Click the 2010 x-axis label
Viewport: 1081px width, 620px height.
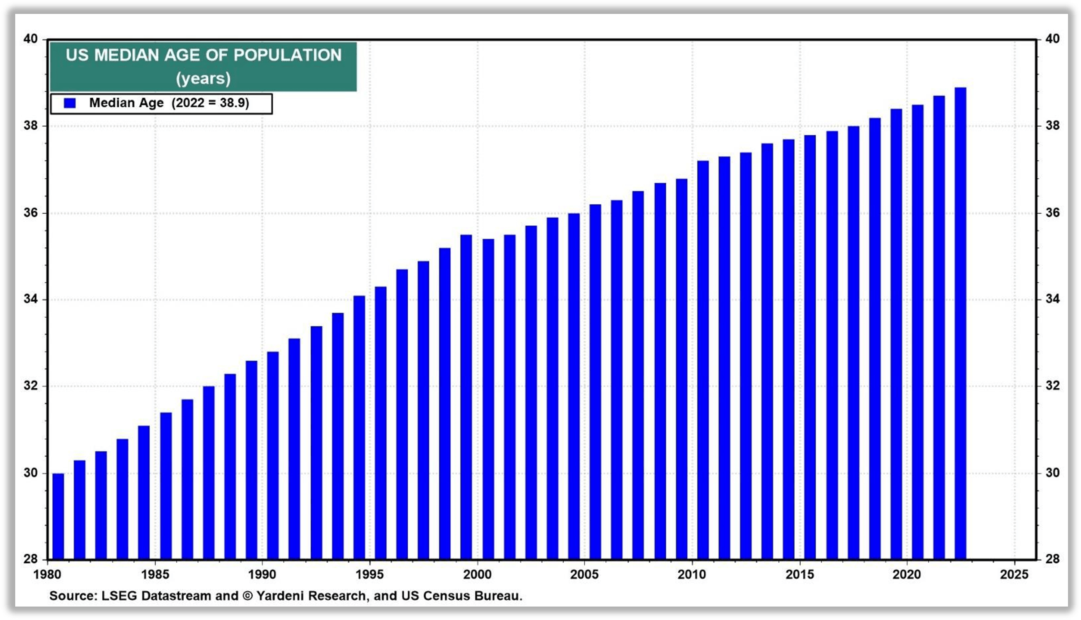(x=692, y=574)
